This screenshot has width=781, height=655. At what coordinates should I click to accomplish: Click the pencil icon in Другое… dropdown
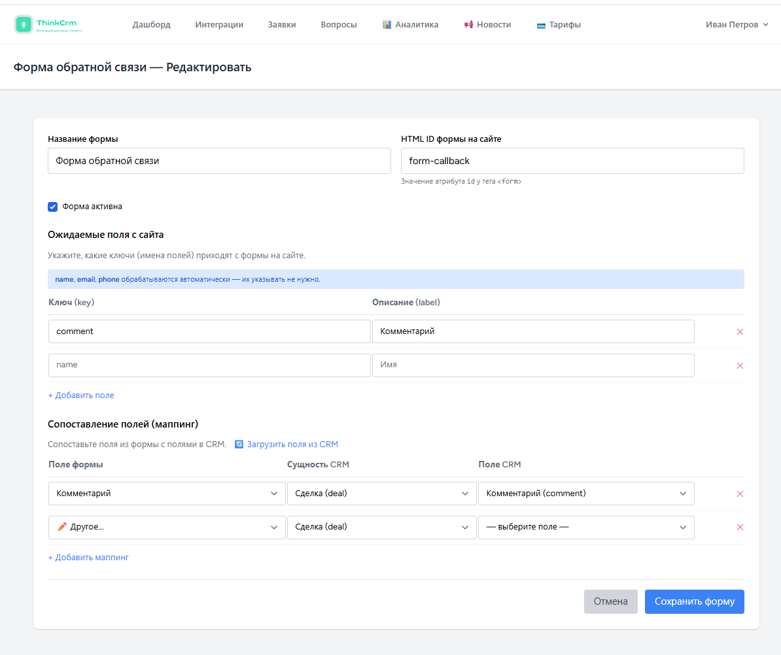(62, 527)
